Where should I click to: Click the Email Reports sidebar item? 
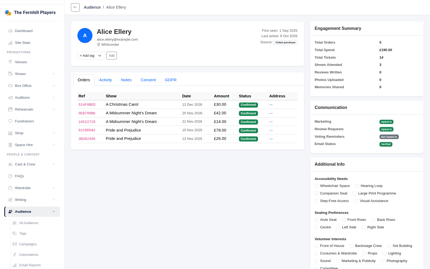[x=30, y=265]
